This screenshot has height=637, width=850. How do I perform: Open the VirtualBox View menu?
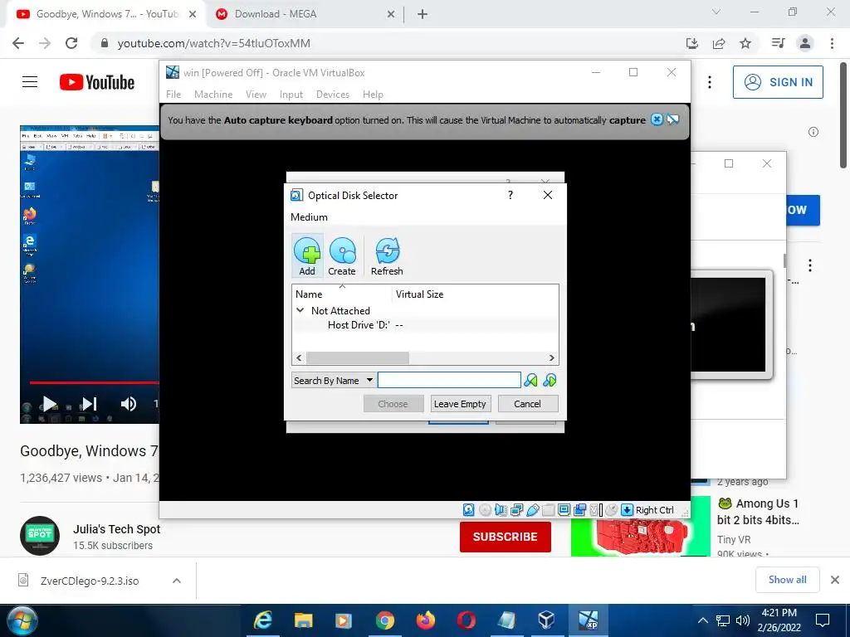click(x=256, y=95)
